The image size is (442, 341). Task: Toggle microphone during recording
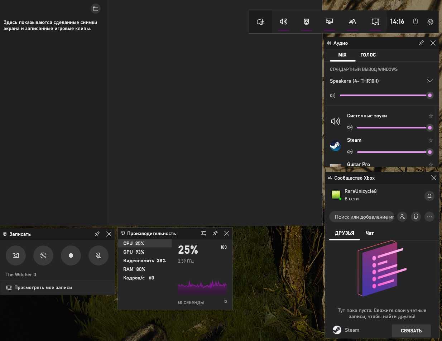click(x=99, y=255)
